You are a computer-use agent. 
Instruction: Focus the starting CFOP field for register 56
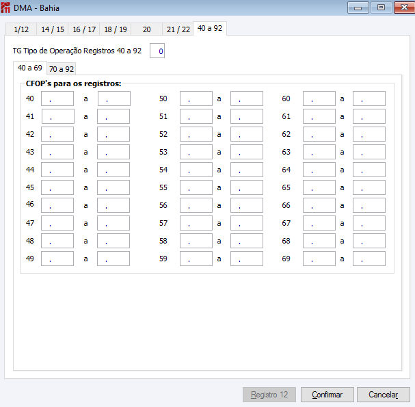pos(196,205)
